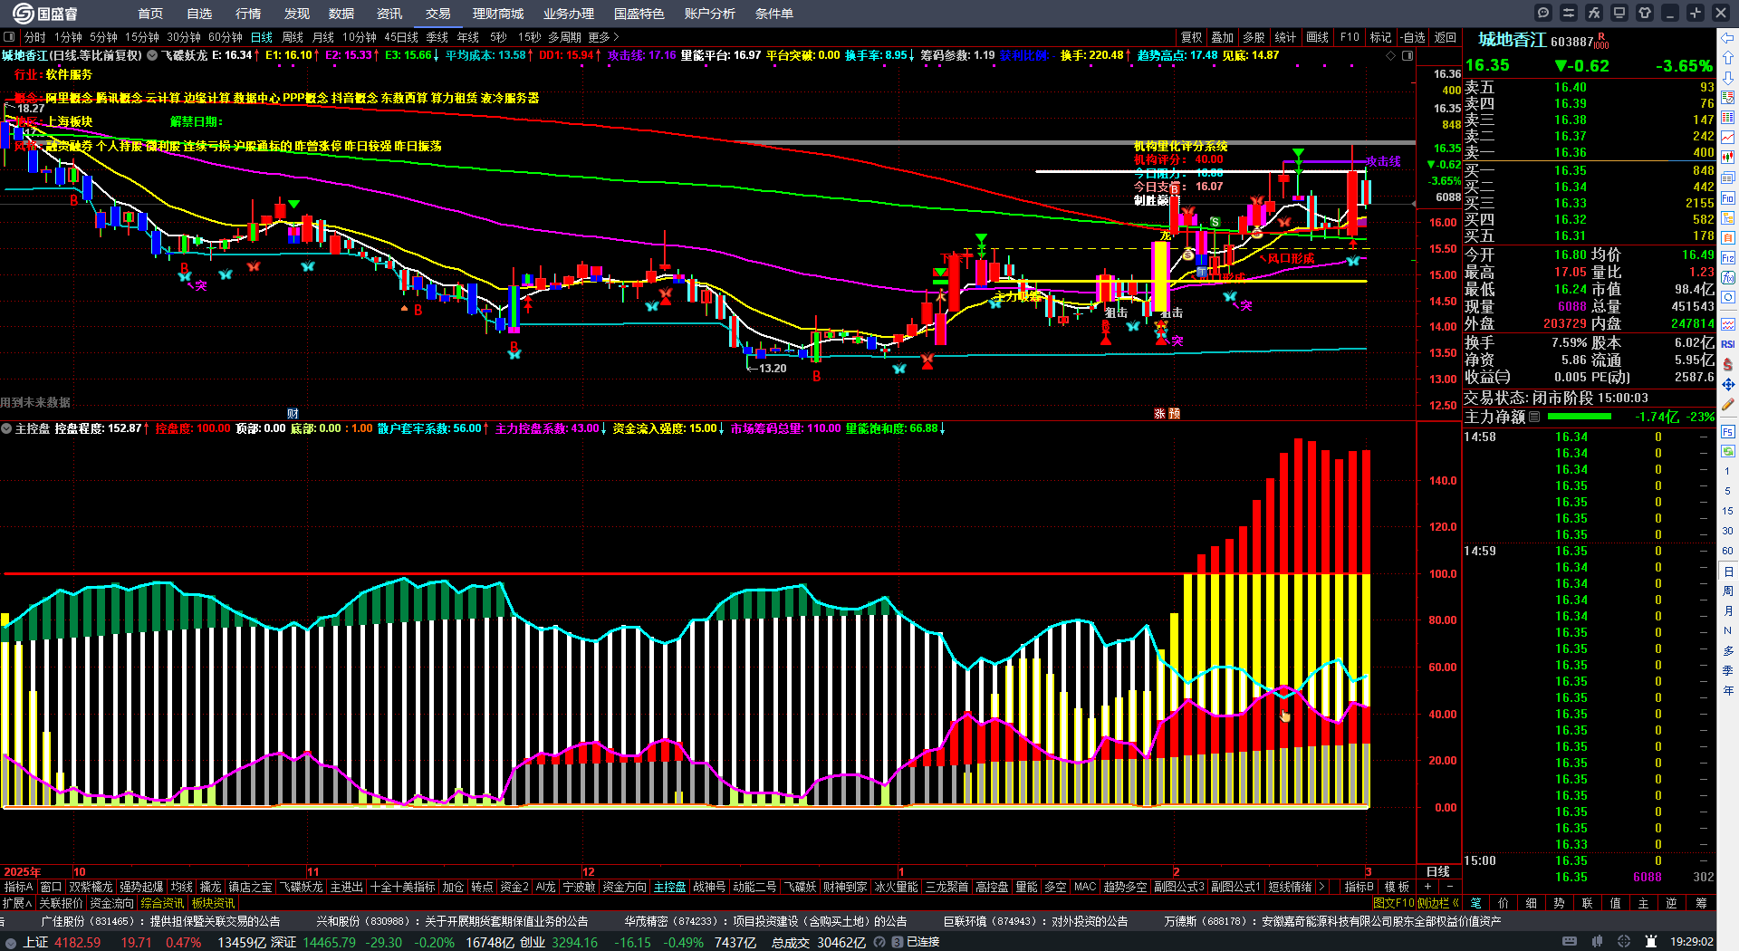This screenshot has width=1739, height=951.
Task: Click the target crosshair icon in status bar
Action: coord(1624,942)
